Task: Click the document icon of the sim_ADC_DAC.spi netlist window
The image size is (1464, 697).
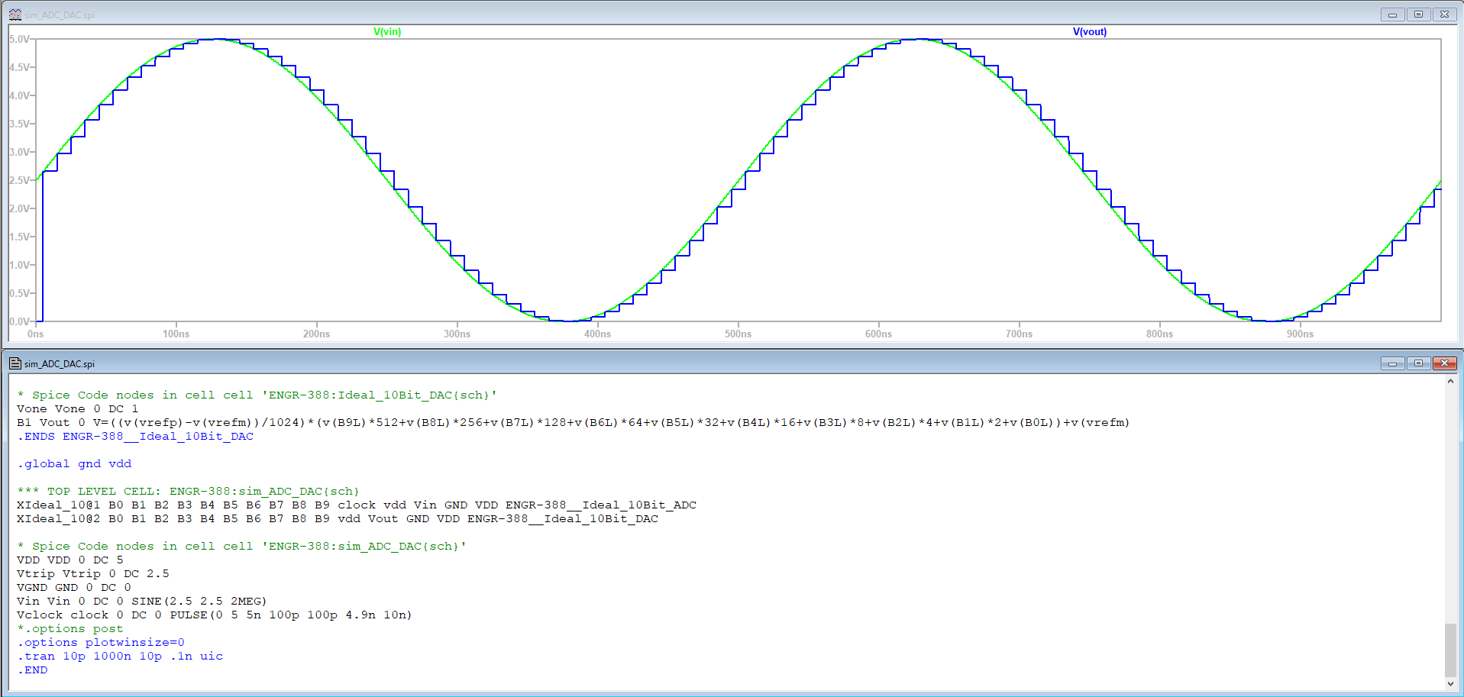Action: click(x=15, y=363)
